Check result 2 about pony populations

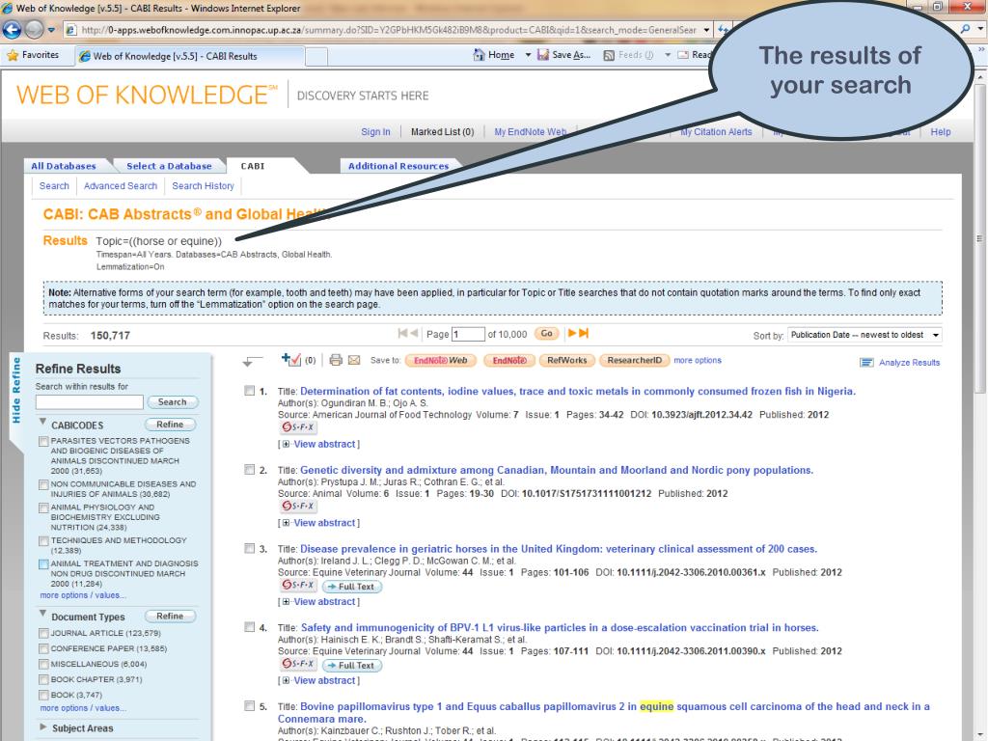(250, 470)
